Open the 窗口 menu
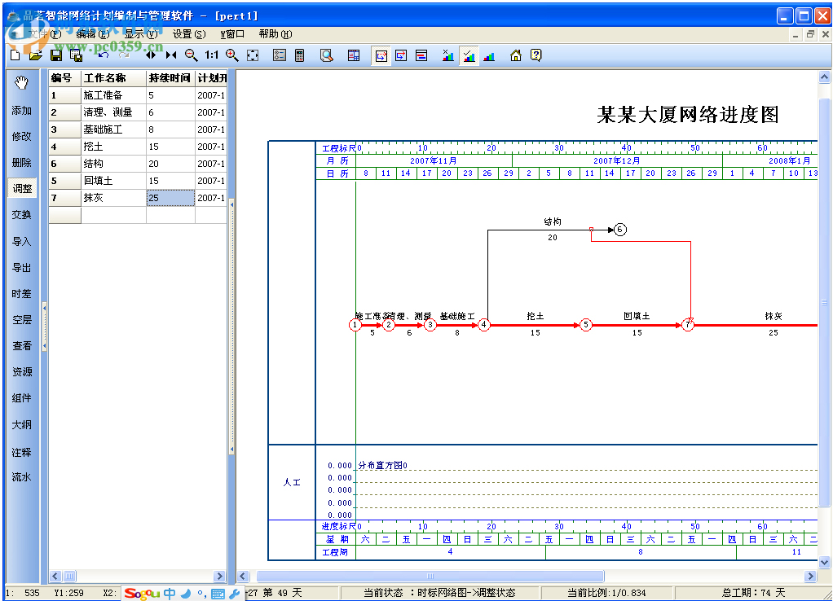This screenshot has height=601, width=833. [x=232, y=34]
